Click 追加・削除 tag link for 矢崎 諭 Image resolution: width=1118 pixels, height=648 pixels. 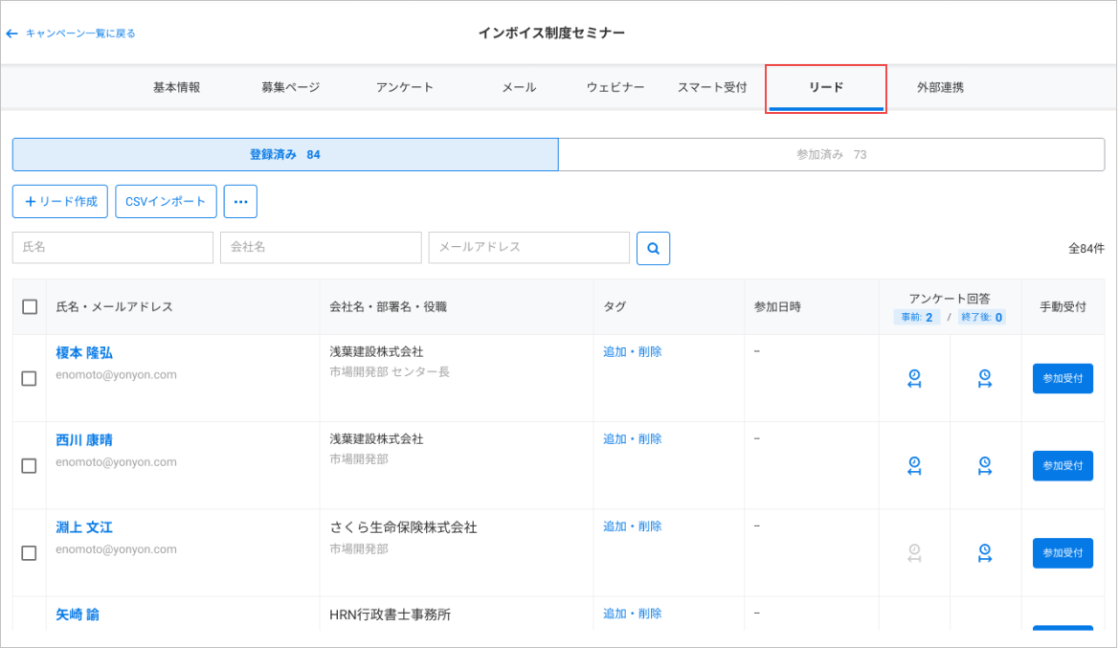tap(633, 614)
